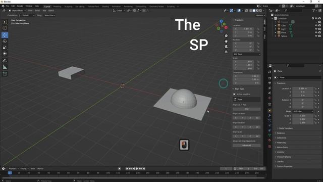Open the Edit menu
The width and height of the screenshot is (323, 182).
coord(13,6)
